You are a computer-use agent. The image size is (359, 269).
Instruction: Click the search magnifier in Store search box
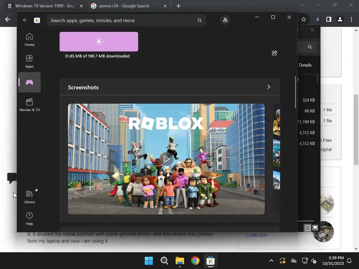pos(199,20)
